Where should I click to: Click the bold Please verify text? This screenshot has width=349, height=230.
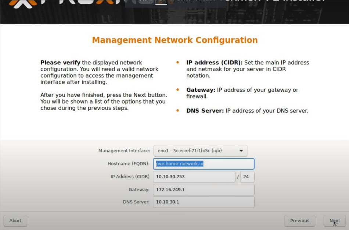(x=60, y=63)
